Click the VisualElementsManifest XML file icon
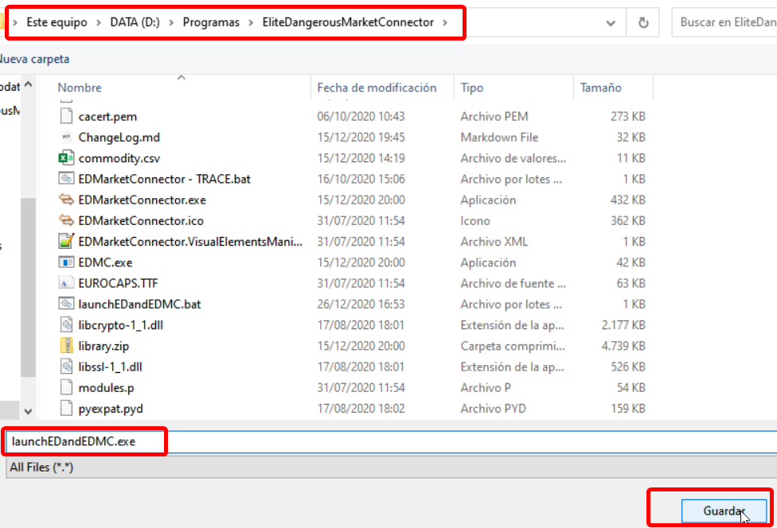Screen dimensions: 777x528 [x=66, y=241]
